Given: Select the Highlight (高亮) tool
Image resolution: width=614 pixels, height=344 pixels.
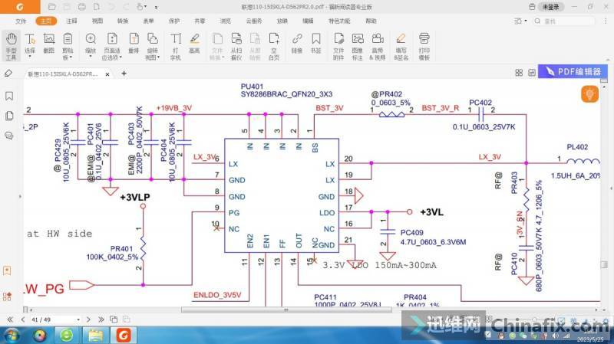Looking at the screenshot, I should 195,45.
